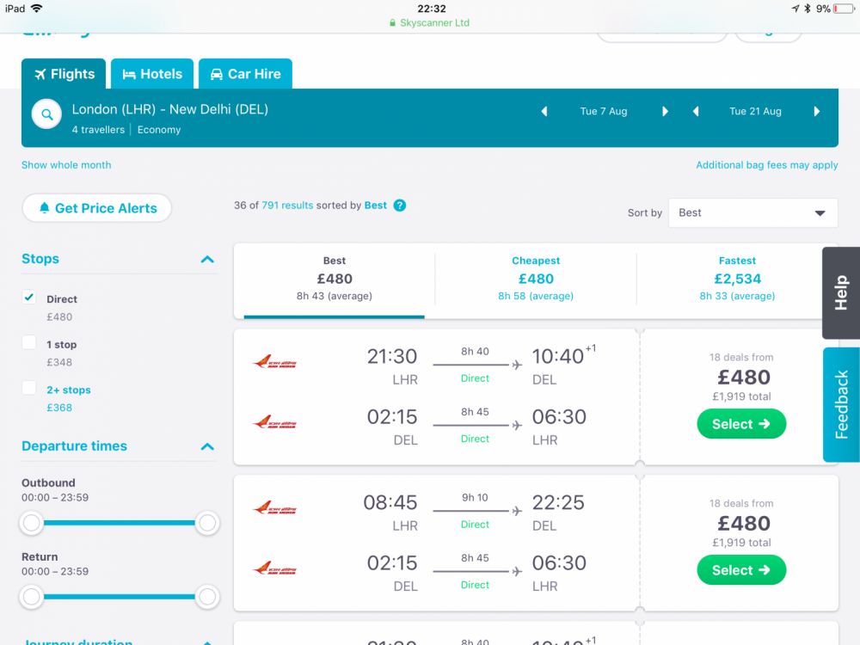Click Outbound slider left handle
The width and height of the screenshot is (860, 645).
tap(32, 523)
